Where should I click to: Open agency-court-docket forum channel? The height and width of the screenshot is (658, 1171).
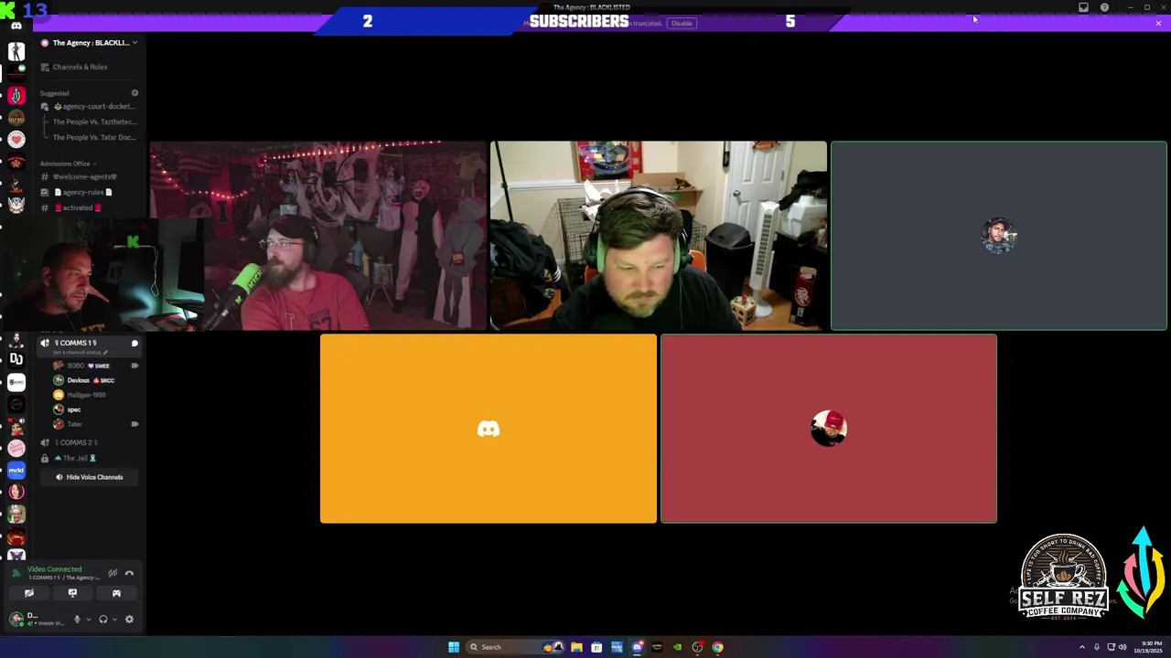tap(89, 106)
